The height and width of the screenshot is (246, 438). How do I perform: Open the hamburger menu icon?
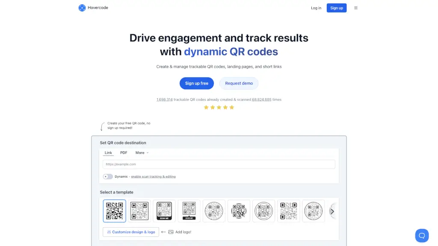click(356, 8)
